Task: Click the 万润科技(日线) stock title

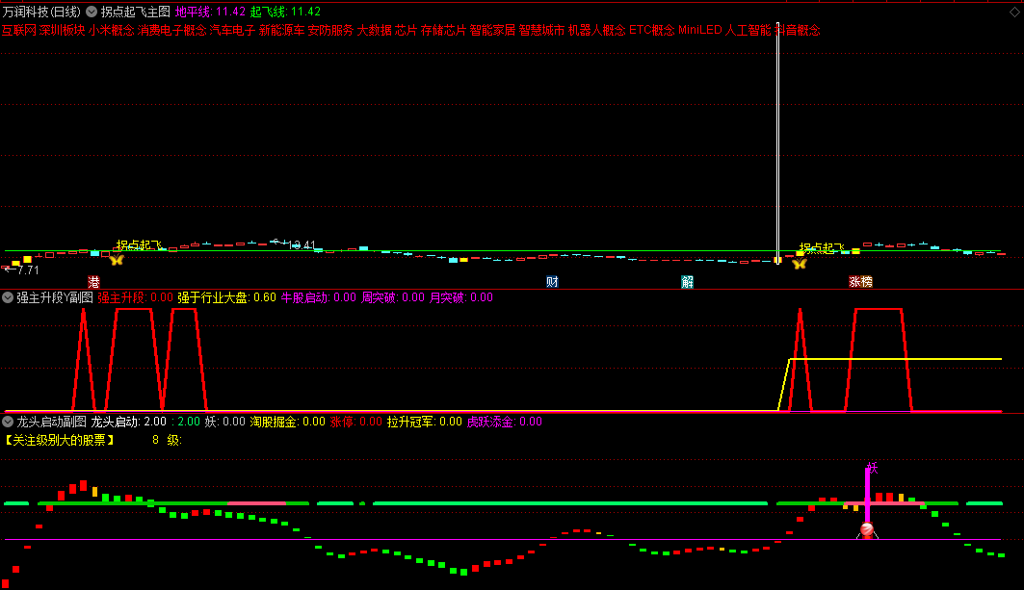Action: click(x=41, y=12)
